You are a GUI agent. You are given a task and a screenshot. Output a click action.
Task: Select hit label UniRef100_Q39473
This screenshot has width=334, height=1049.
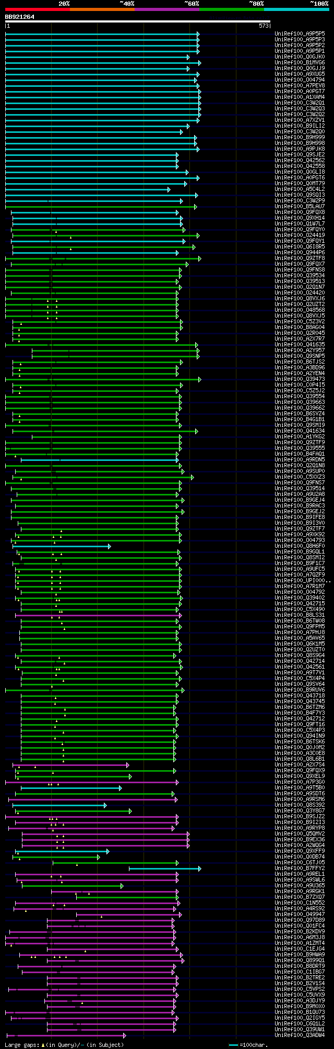pos(300,379)
